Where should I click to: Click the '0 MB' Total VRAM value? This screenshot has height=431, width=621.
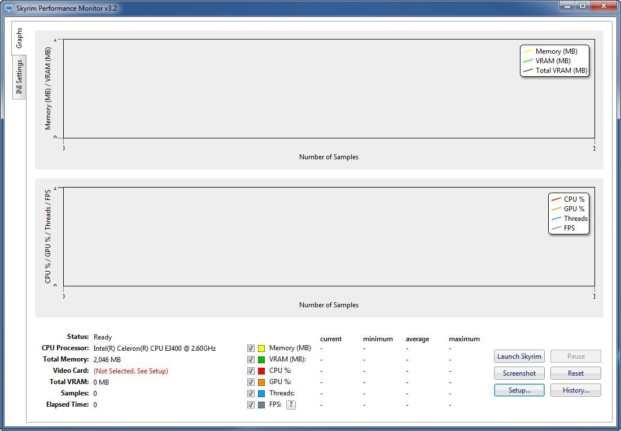(x=101, y=382)
